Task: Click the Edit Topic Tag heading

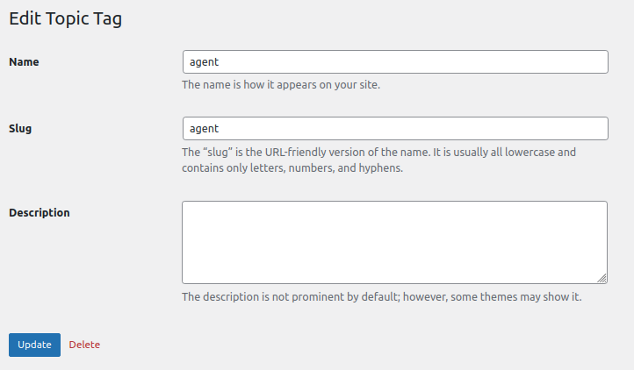Action: click(x=65, y=18)
